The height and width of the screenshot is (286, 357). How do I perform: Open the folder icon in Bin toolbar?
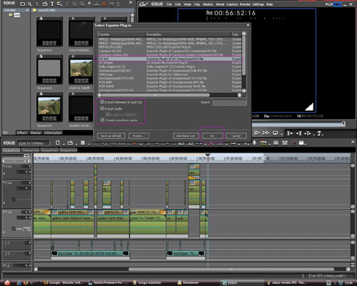23,4
